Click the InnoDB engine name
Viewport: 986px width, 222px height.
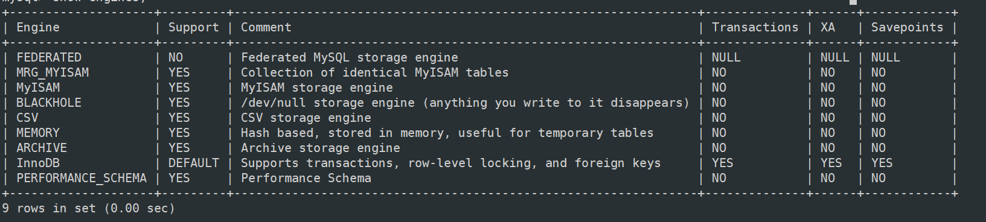(38, 163)
